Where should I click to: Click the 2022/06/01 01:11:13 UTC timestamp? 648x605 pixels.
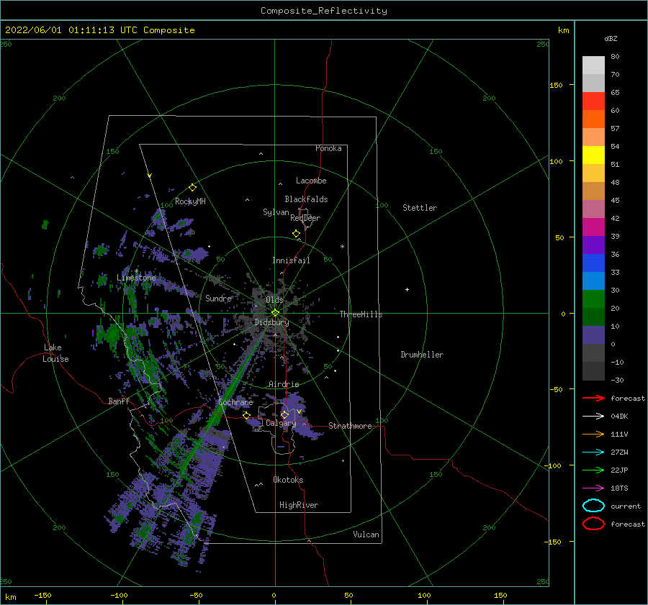tap(99, 30)
